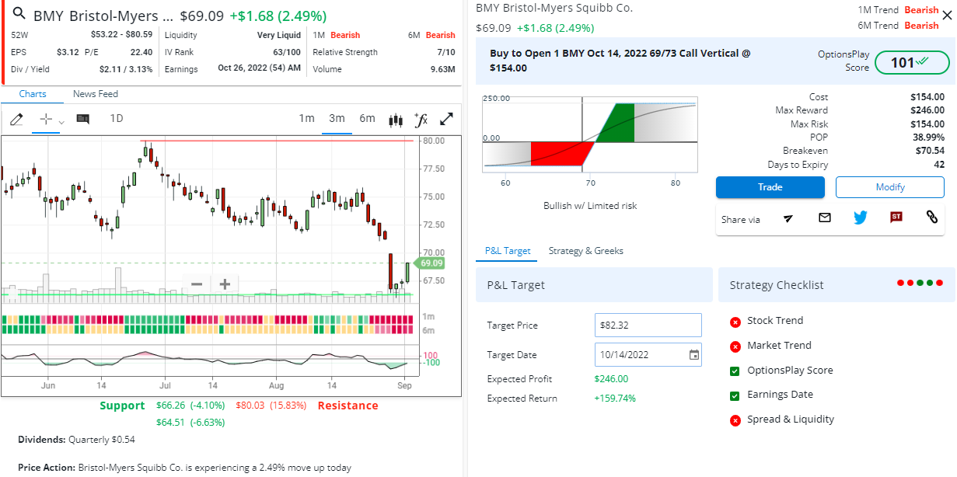Click the Bullish w/ Limited risk caption
Viewport: 957px width, 477px height.
(x=590, y=206)
